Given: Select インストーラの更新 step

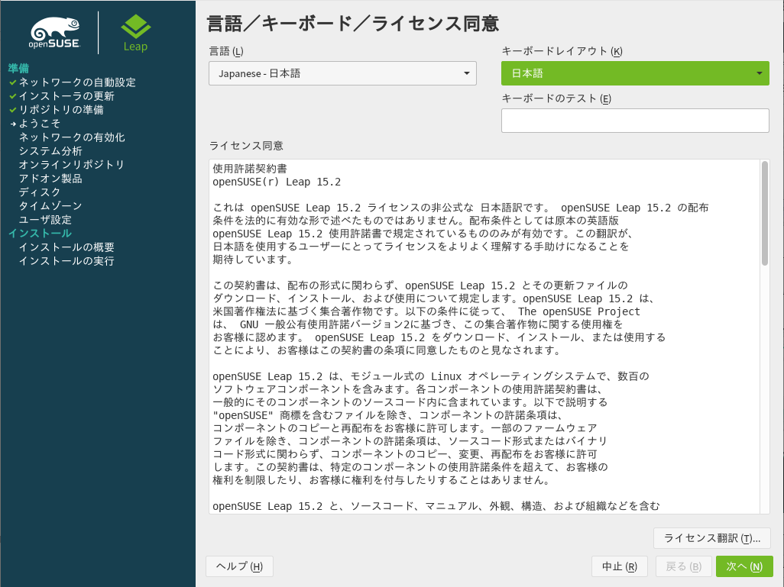Looking at the screenshot, I should click(x=66, y=96).
